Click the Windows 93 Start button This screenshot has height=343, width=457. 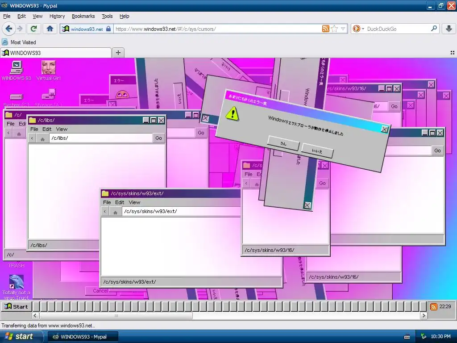tap(17, 306)
